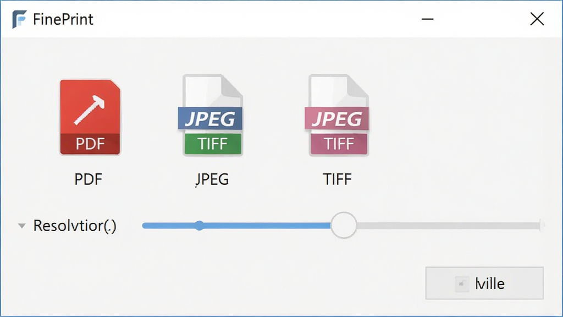The height and width of the screenshot is (317, 563).
Task: Click the Resolution label text
Action: 75,226
